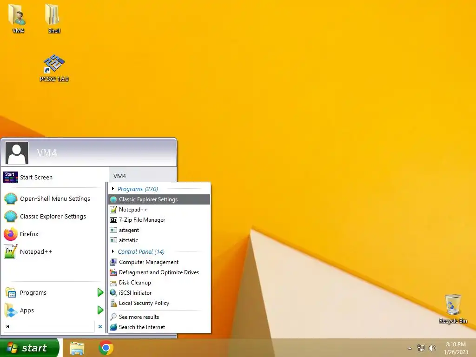Expand the Programs submenu arrow
This screenshot has width=476, height=357.
pyautogui.click(x=100, y=293)
